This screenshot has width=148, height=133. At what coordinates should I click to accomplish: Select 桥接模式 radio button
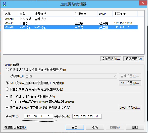click(x=7, y=70)
